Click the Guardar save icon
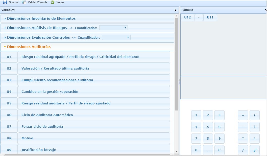Image resolution: width=267 pixels, height=156 pixels. click(5, 2)
